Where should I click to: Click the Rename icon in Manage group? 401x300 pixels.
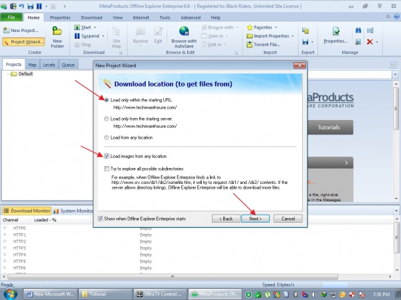pyautogui.click(x=370, y=31)
